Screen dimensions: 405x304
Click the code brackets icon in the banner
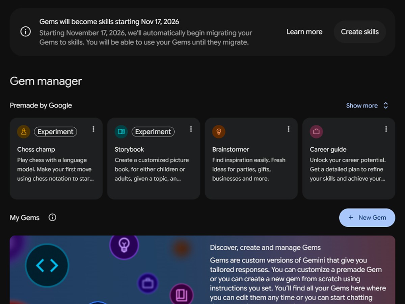47,266
